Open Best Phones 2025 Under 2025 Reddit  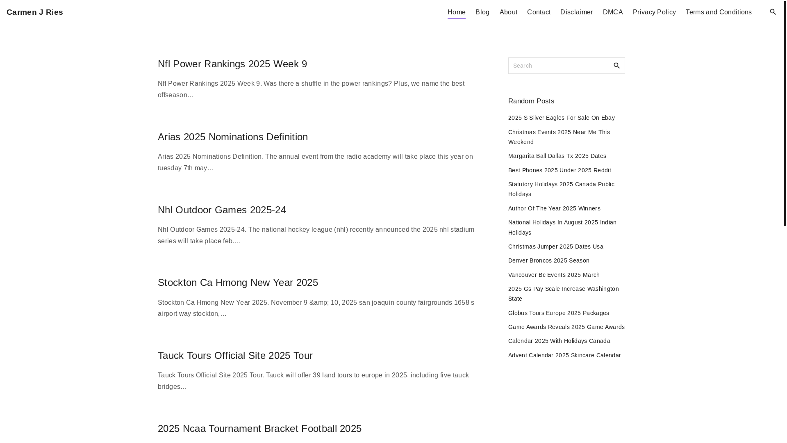pyautogui.click(x=560, y=170)
